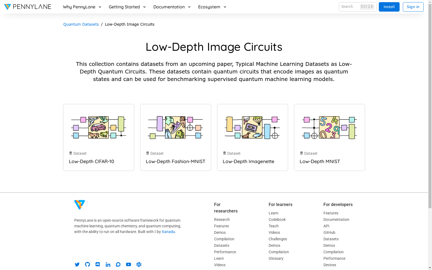Open Features under For developers

pos(331,213)
